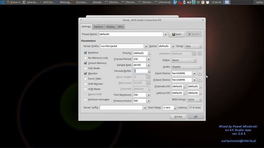264x148 pixels.
Task: Enable the H/W Meter checkbox
Action: 85,89
